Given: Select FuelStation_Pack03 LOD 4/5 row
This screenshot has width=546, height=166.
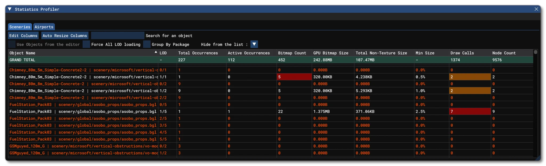Looking at the screenshot, I should 271,132.
